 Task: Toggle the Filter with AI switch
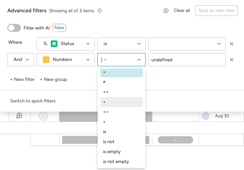point(14,28)
